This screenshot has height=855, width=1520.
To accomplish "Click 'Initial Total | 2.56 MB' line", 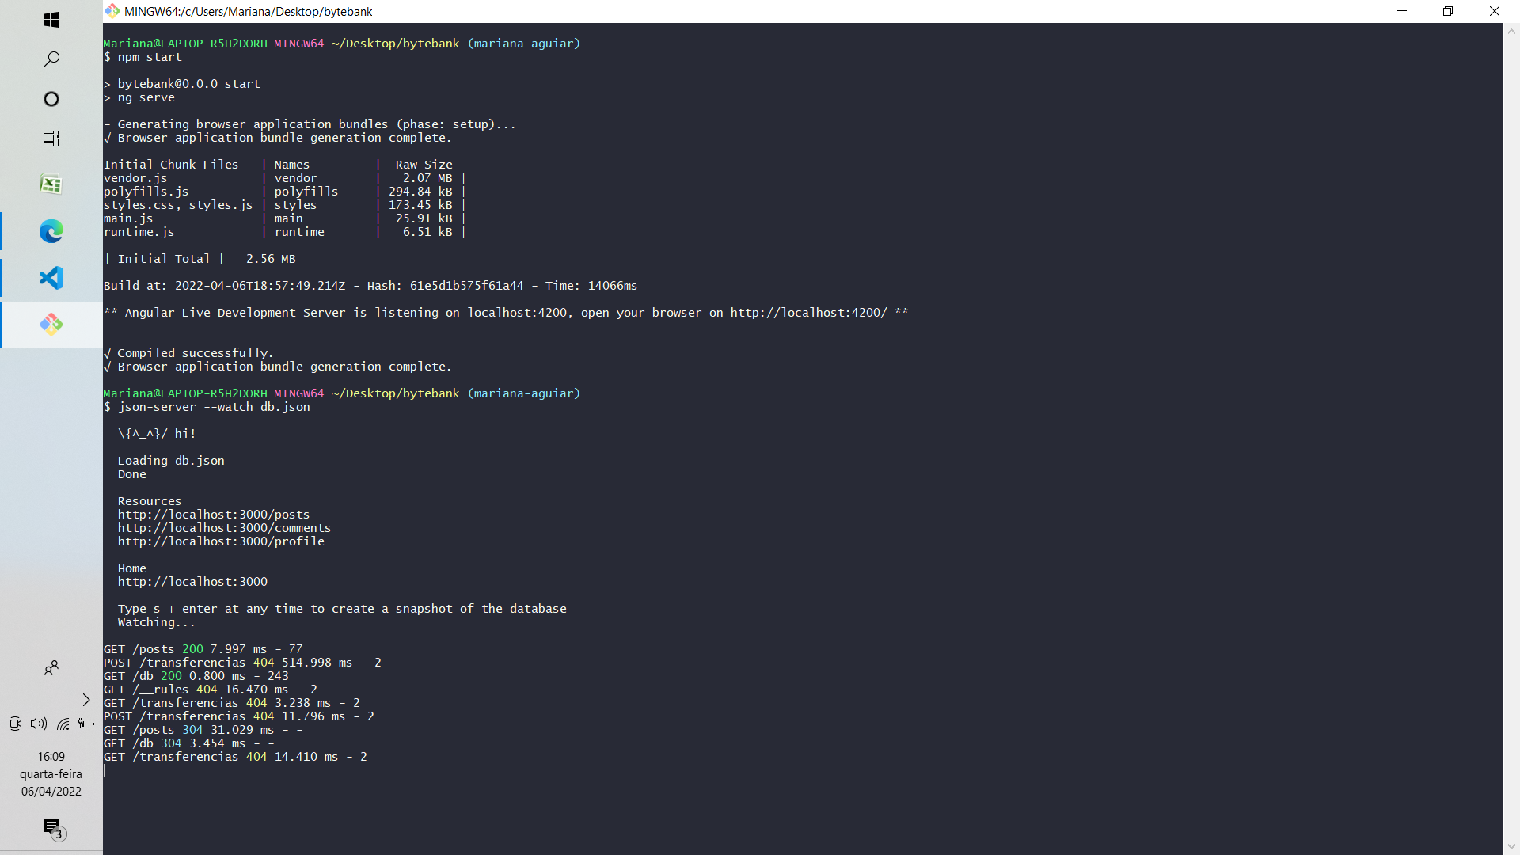I will (199, 259).
